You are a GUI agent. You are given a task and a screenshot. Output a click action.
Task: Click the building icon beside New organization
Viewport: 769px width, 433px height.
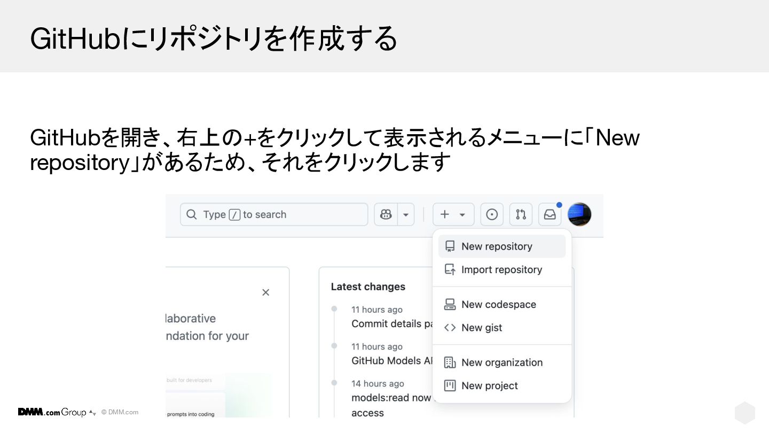(450, 362)
